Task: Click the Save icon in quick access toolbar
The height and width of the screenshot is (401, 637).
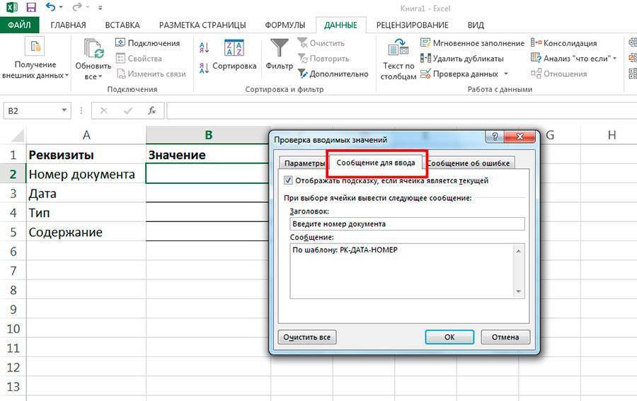Action: [30, 7]
